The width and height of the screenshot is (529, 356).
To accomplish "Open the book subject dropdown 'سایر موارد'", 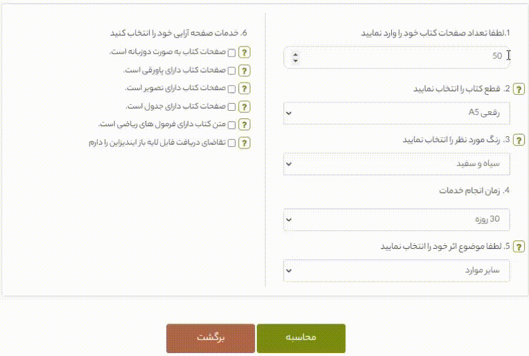I will [x=396, y=271].
